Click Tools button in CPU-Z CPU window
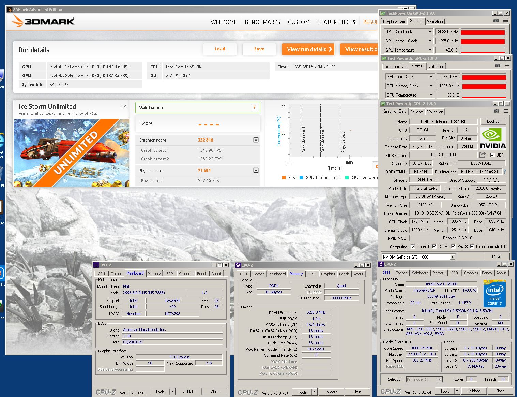Image resolution: width=517 pixels, height=397 pixels. pyautogui.click(x=445, y=391)
